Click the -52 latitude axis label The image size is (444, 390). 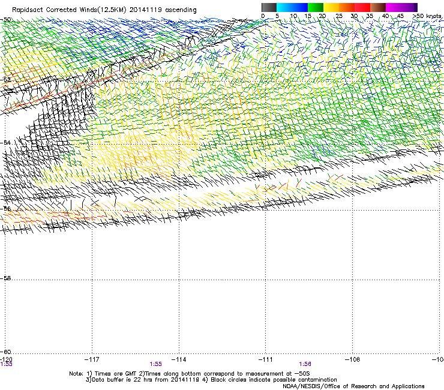click(5, 80)
